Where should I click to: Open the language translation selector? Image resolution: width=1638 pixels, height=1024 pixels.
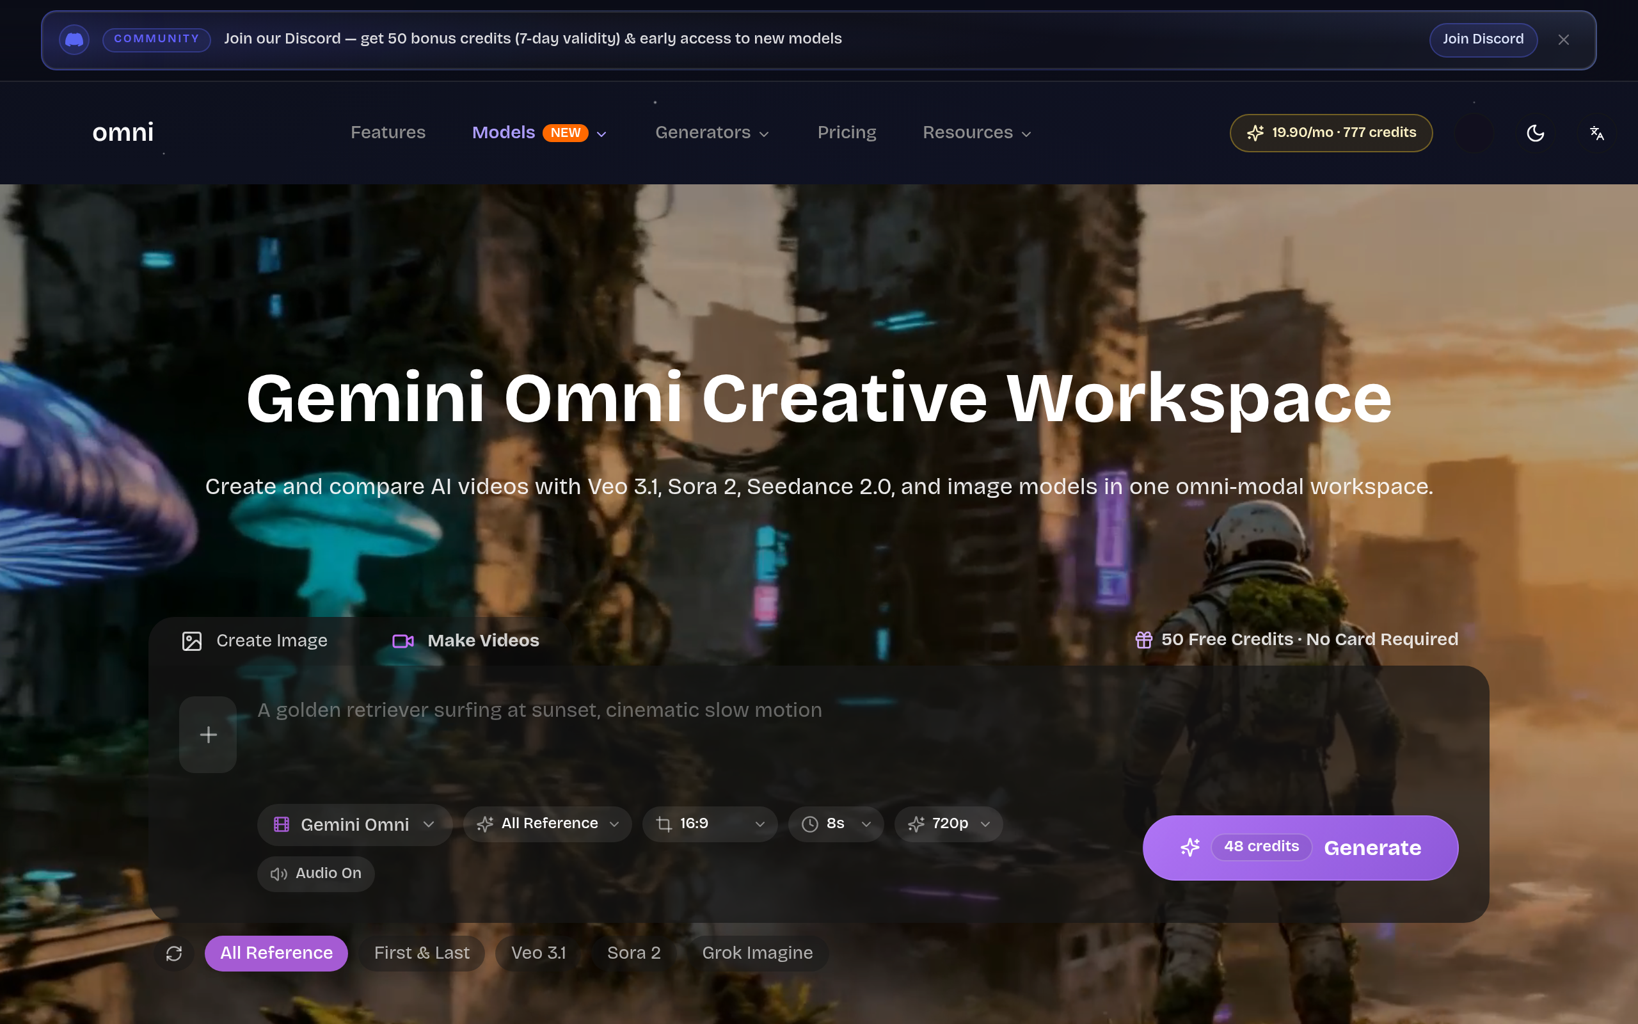(1596, 132)
